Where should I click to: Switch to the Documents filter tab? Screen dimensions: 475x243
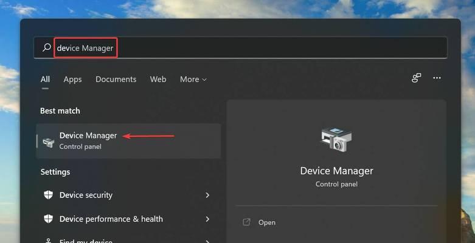click(x=116, y=80)
